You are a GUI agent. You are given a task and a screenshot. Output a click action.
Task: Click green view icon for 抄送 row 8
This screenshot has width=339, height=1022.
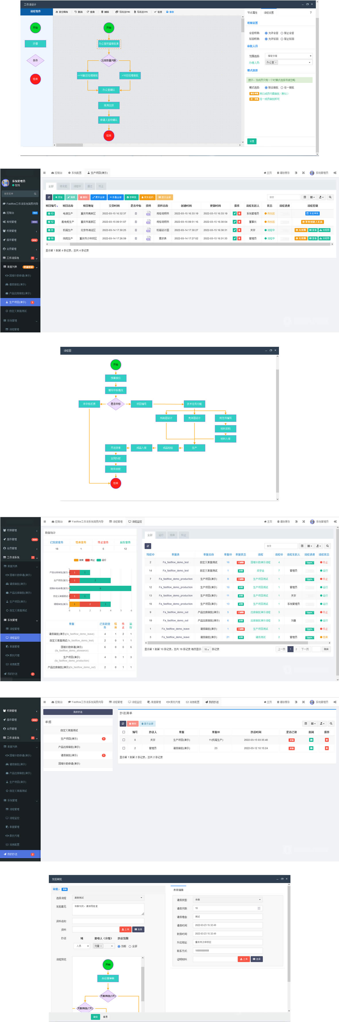point(311,740)
